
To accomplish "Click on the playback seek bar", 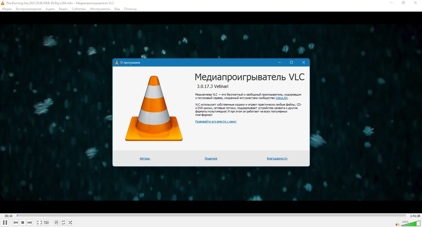I will pyautogui.click(x=211, y=216).
